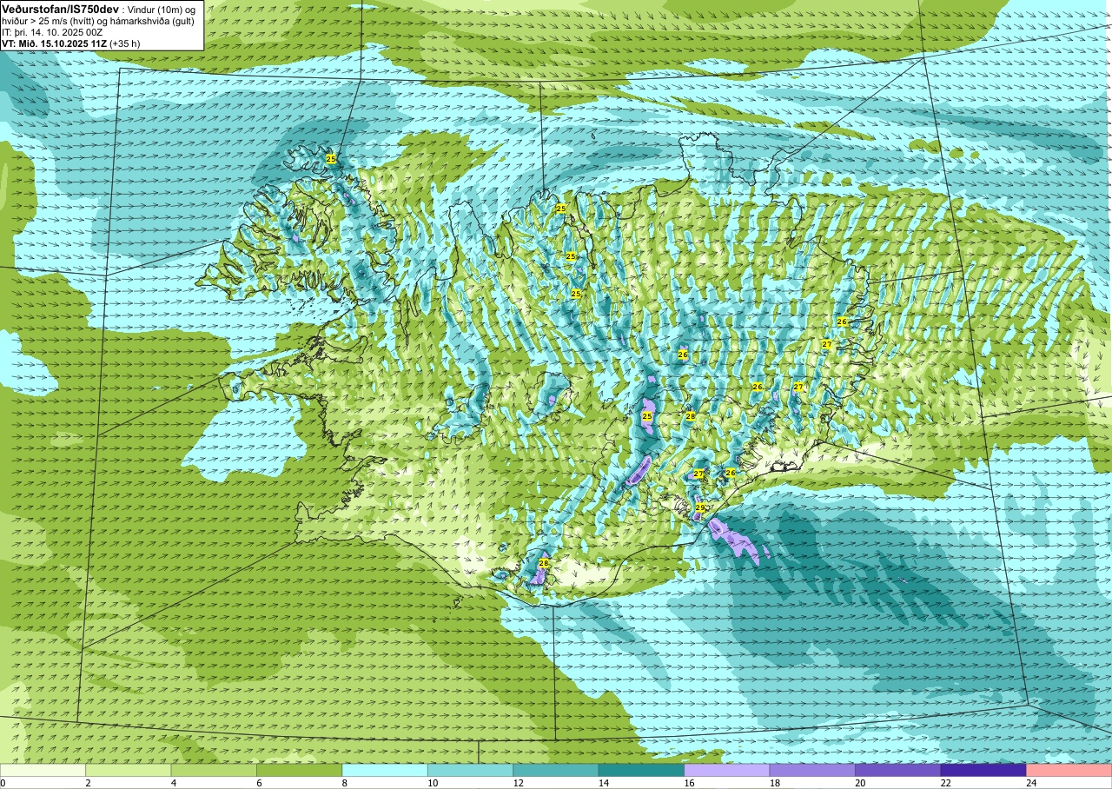Viewport: 1112px width, 789px height.
Task: Click the legend tick label 24
Action: 1032,783
